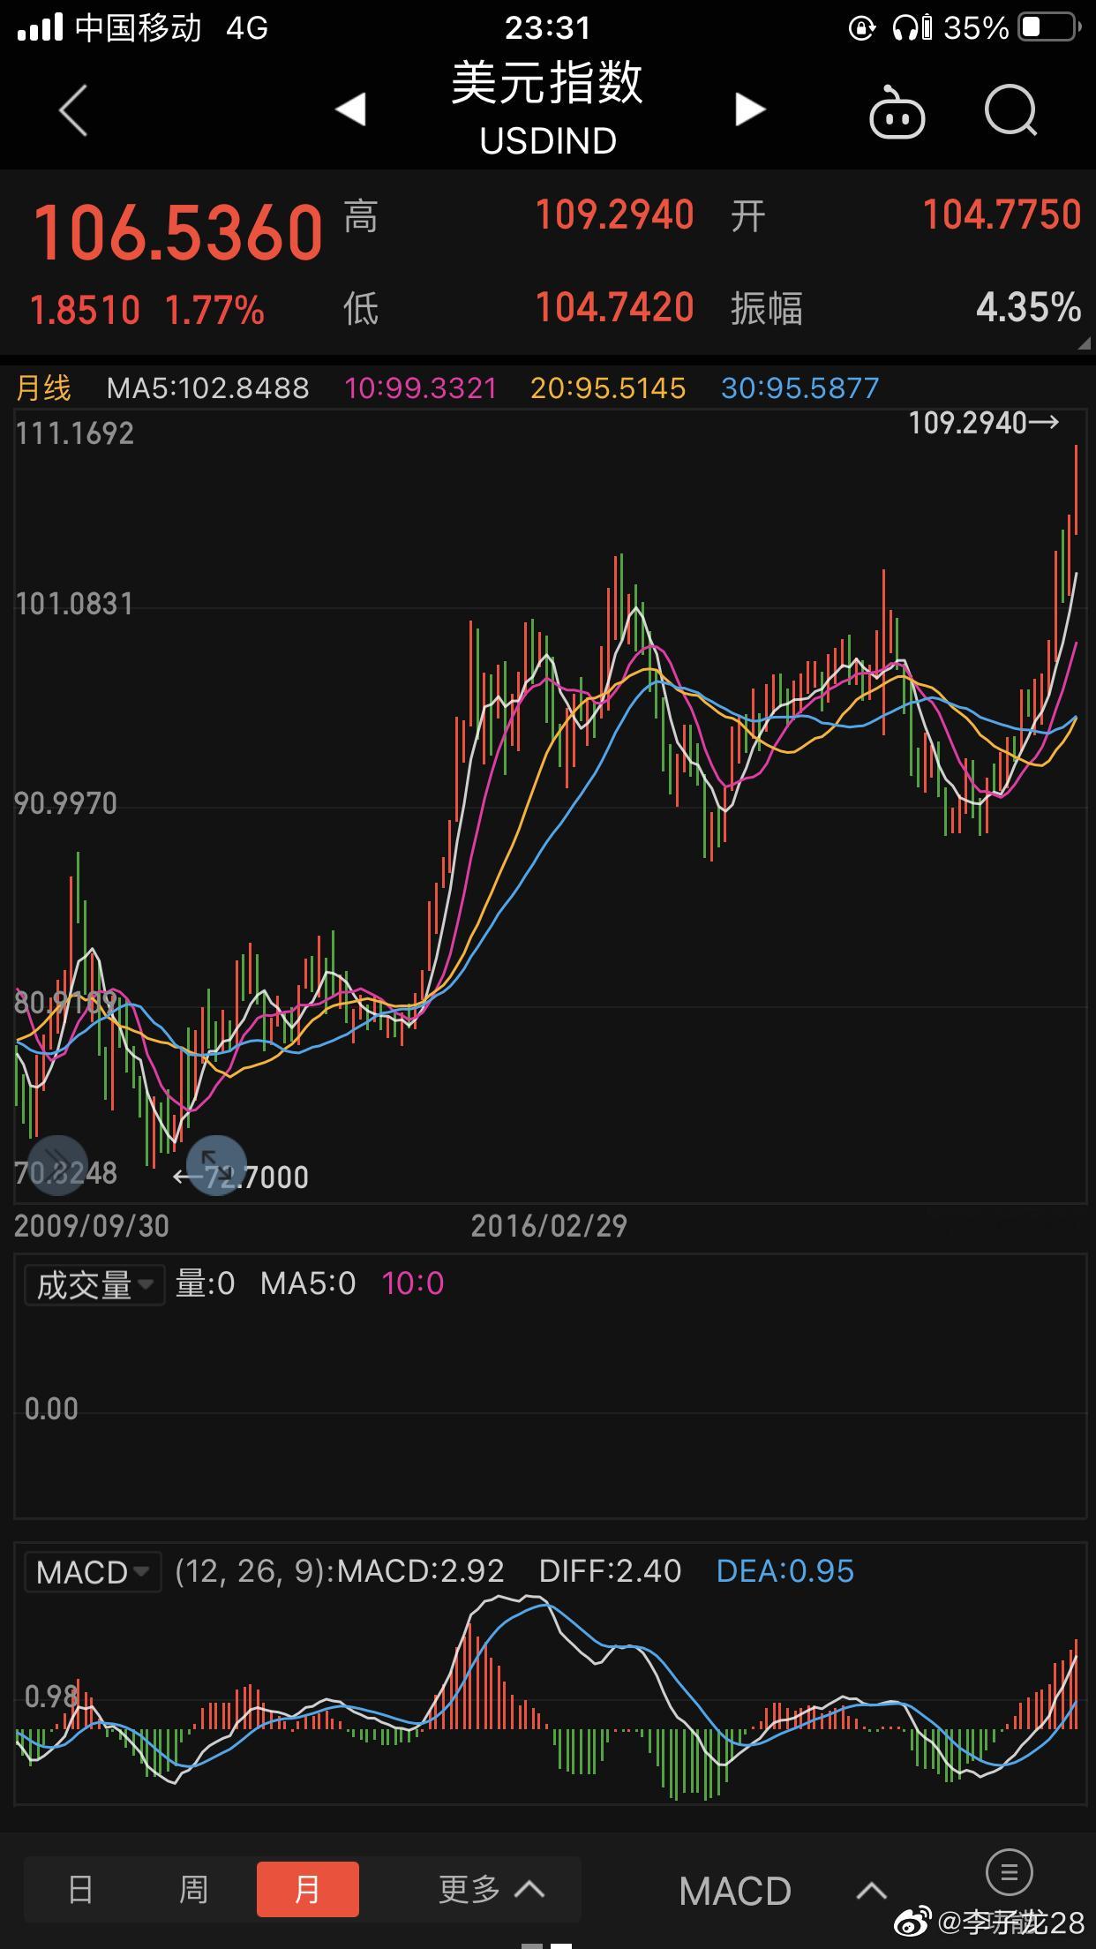Switch to 日 daily chart tab
Screen dimensions: 1096x1949
80,1889
